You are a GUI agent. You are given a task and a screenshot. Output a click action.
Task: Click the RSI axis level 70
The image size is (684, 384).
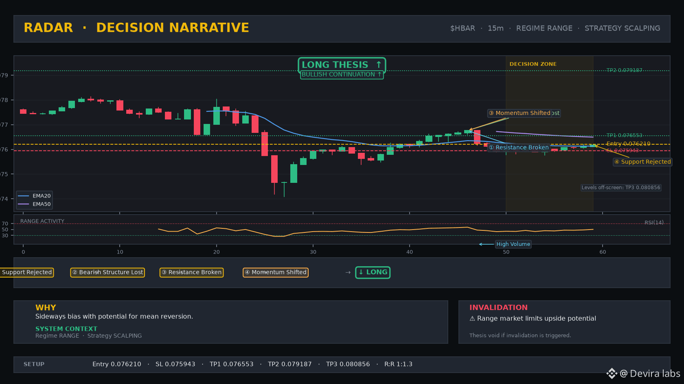click(x=5, y=224)
